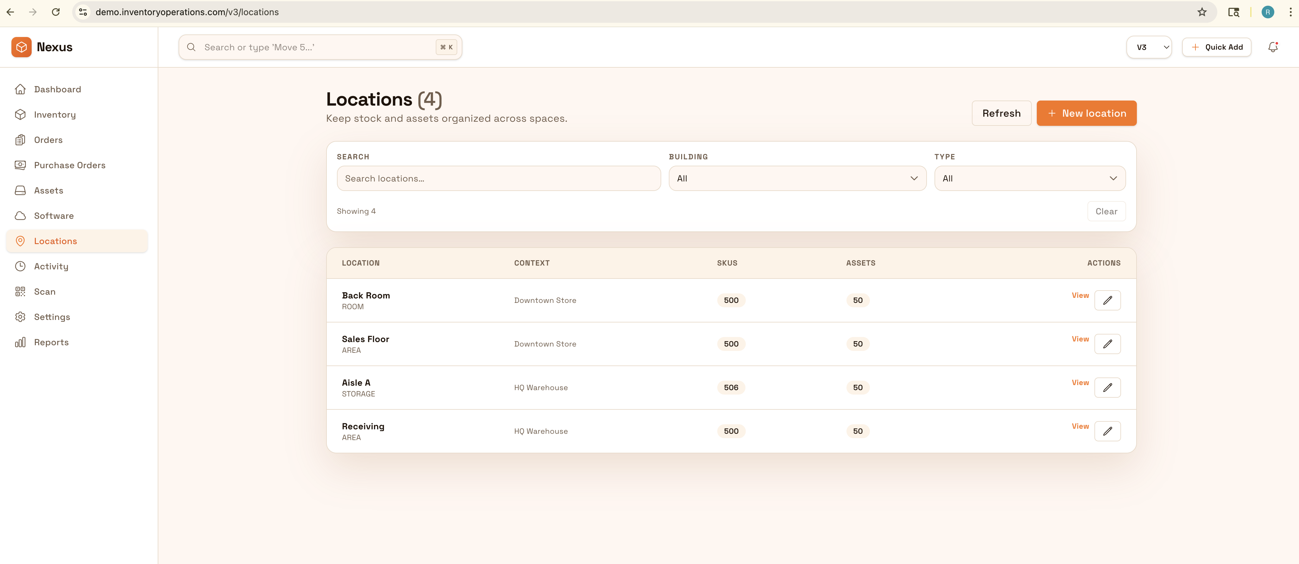Click the pencil edit icon for Back Room

1107,300
